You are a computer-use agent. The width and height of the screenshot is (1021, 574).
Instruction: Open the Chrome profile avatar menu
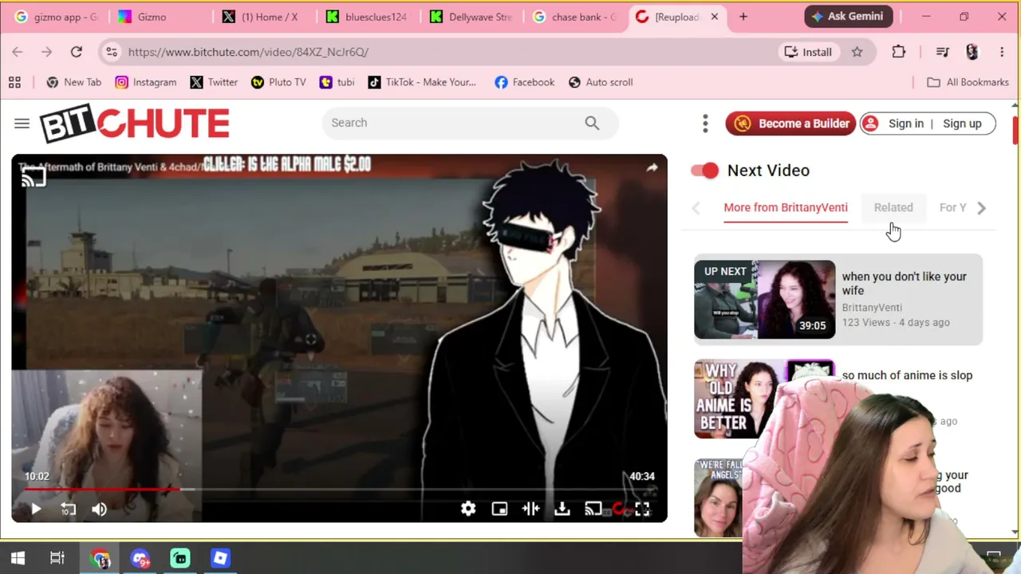972,52
